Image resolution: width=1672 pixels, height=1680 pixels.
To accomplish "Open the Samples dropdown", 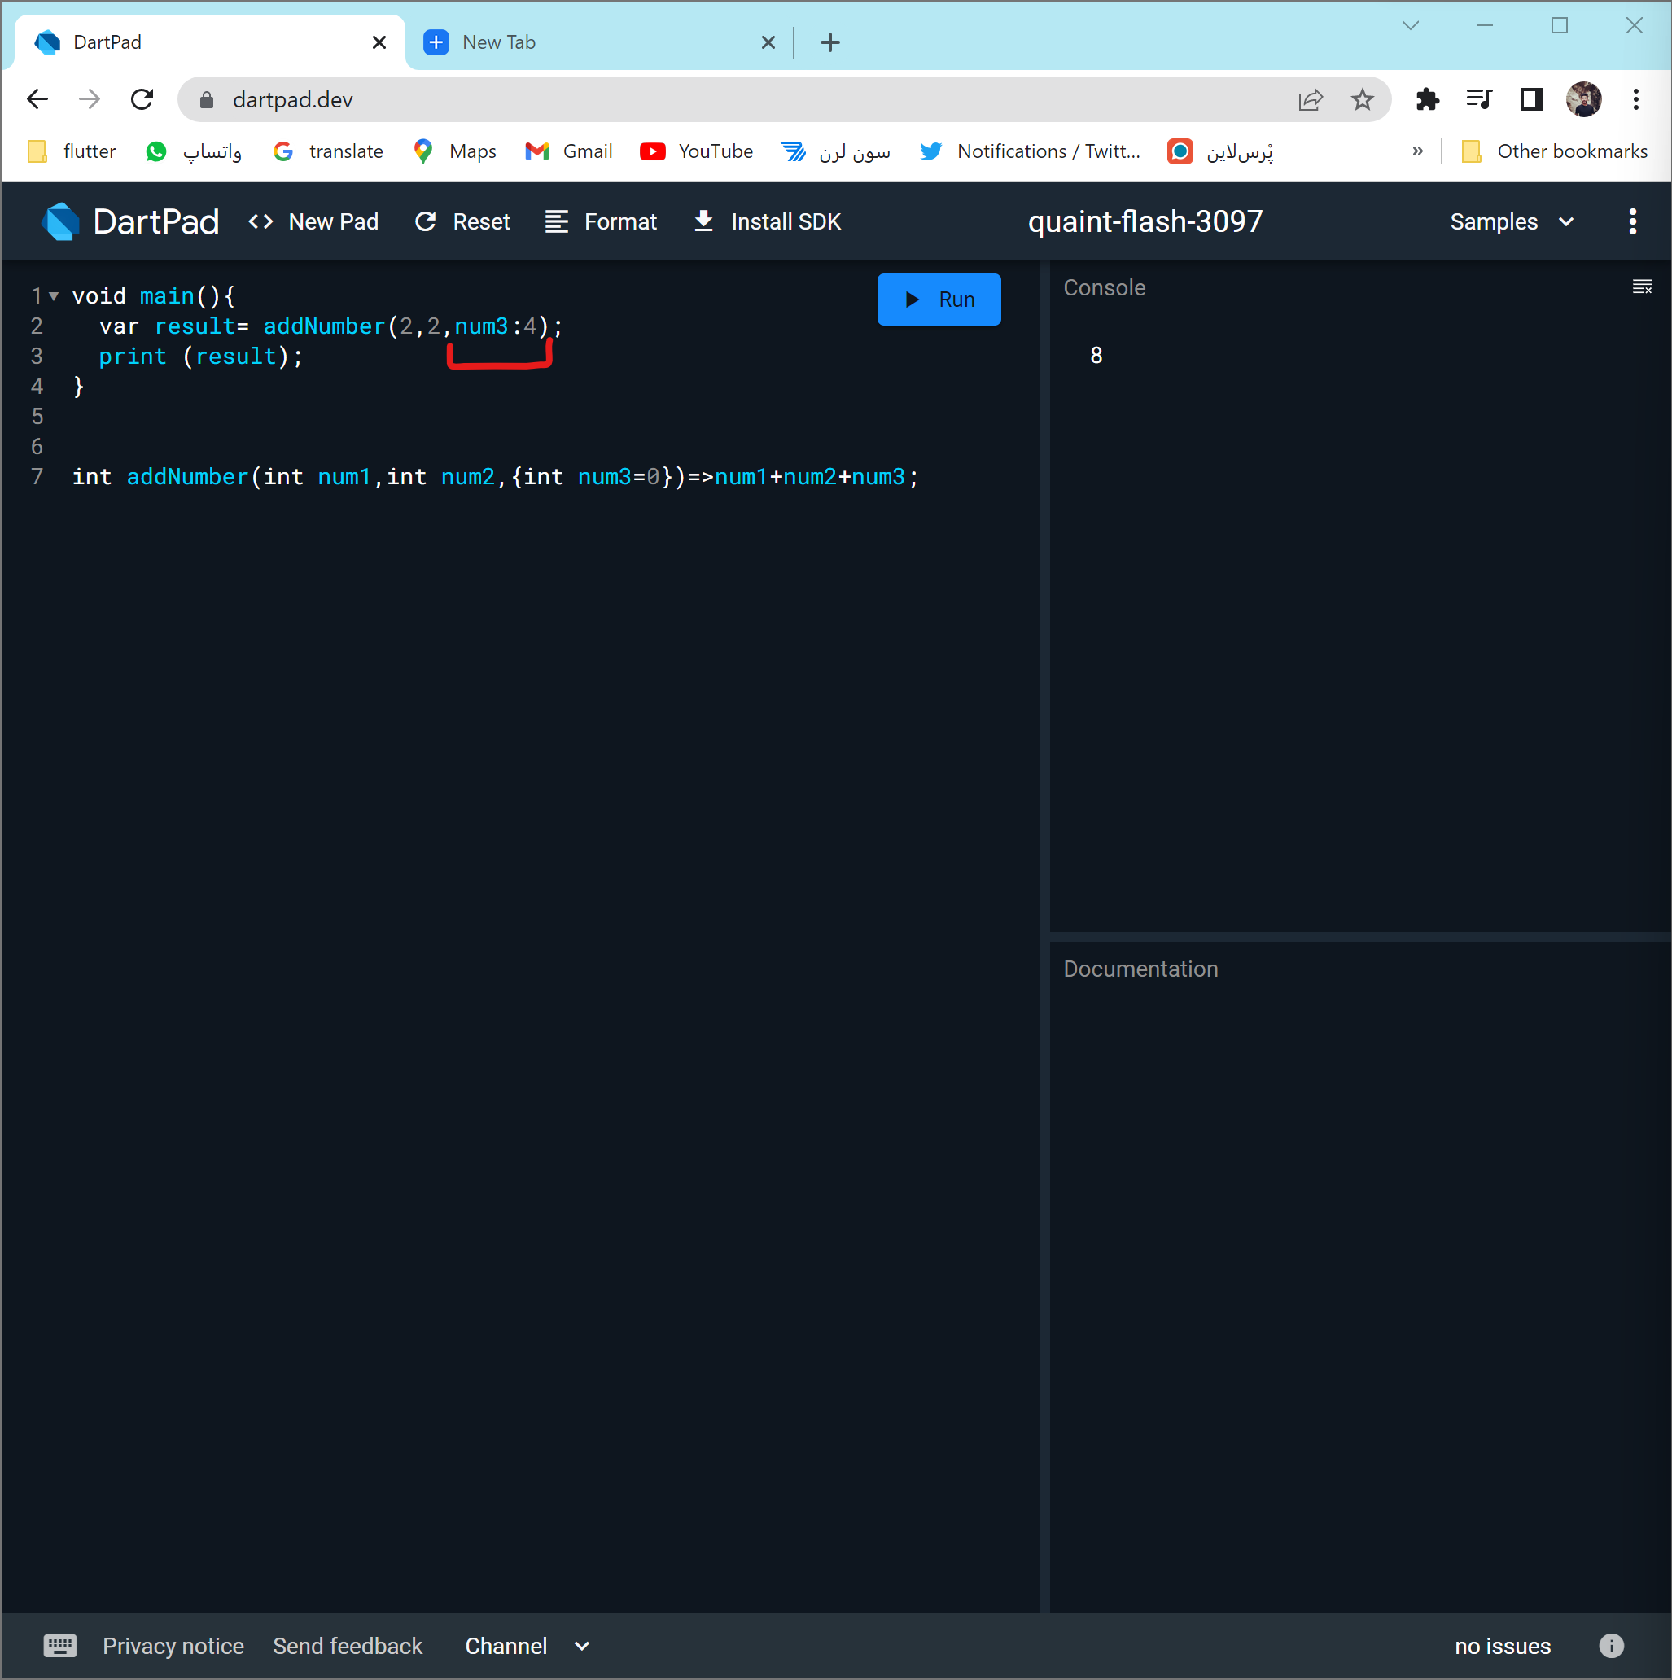I will 1512,221.
